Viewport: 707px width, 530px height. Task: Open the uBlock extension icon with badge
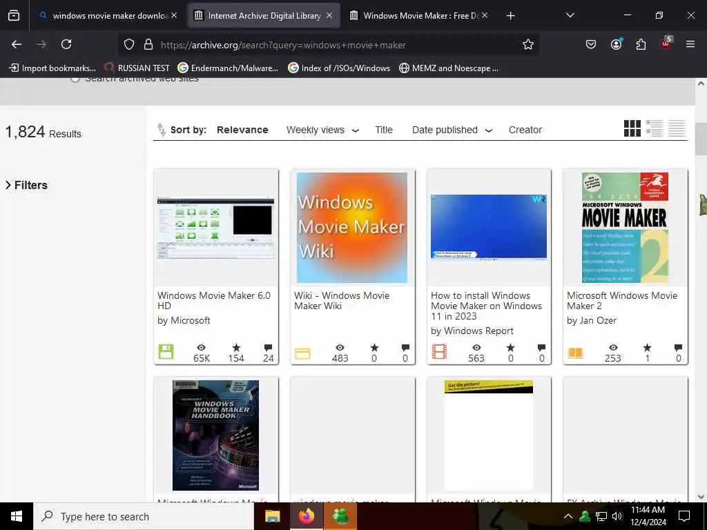coord(666,43)
